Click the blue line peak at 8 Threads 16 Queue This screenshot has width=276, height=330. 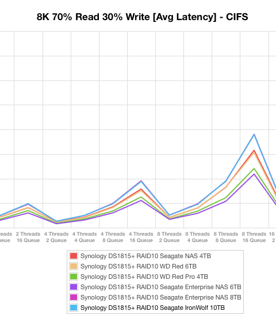[x=254, y=135]
